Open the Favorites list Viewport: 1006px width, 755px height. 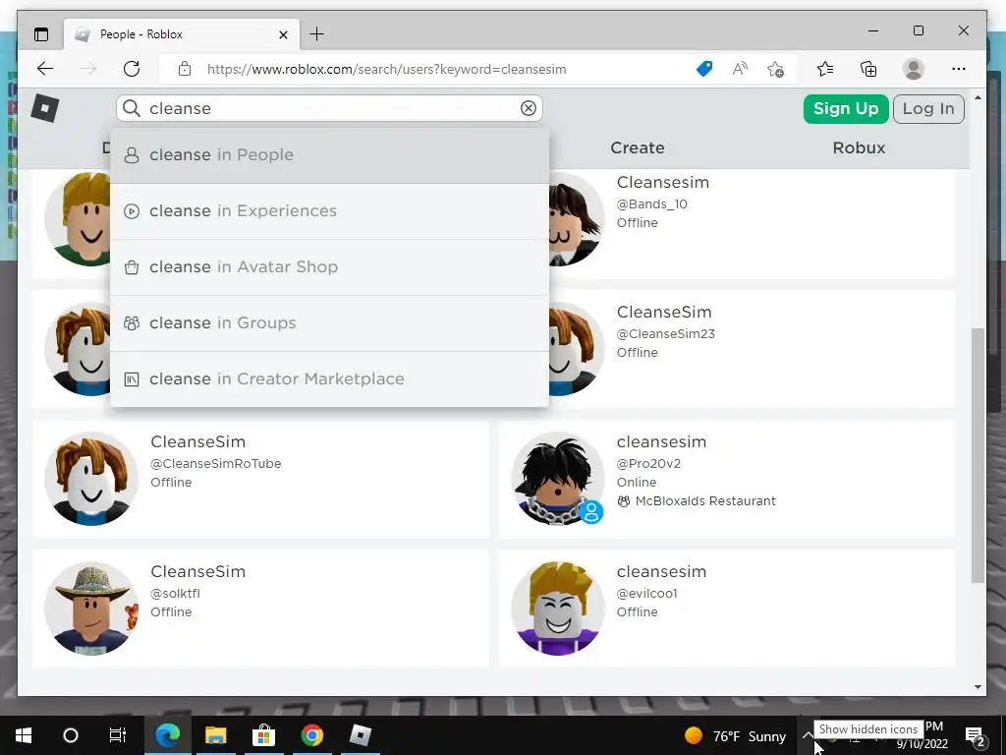825,69
